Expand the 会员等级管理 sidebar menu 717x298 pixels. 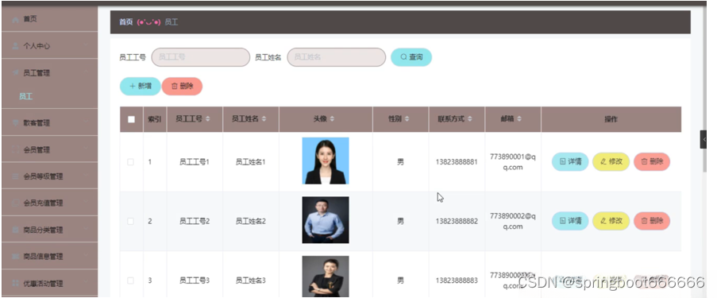(49, 176)
